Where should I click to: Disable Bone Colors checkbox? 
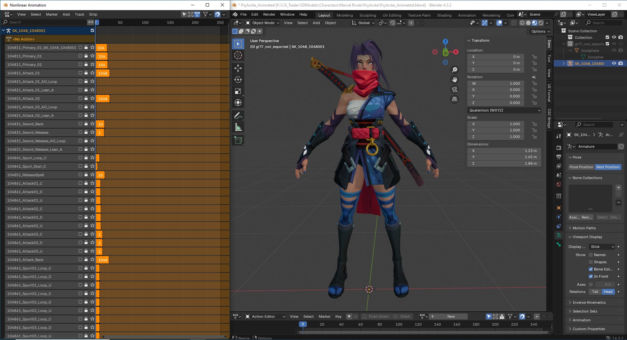[x=591, y=269]
